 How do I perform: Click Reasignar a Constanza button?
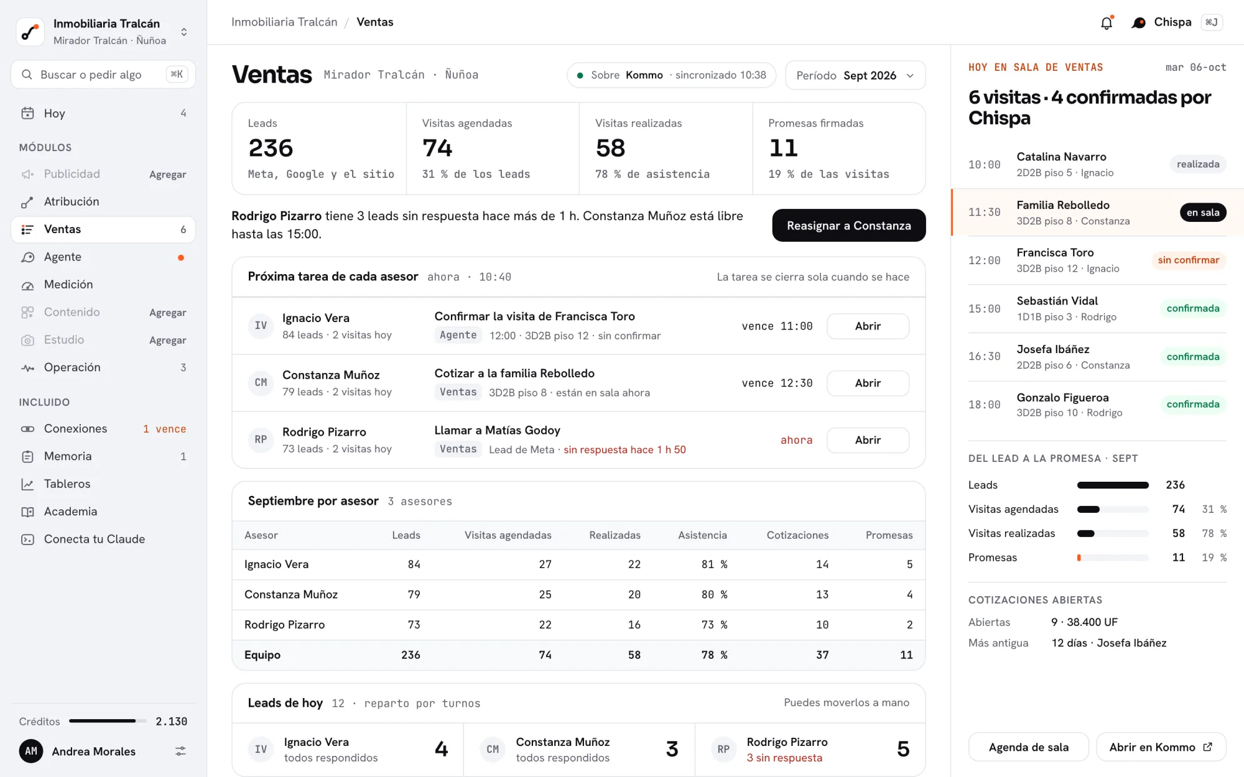[x=849, y=226]
